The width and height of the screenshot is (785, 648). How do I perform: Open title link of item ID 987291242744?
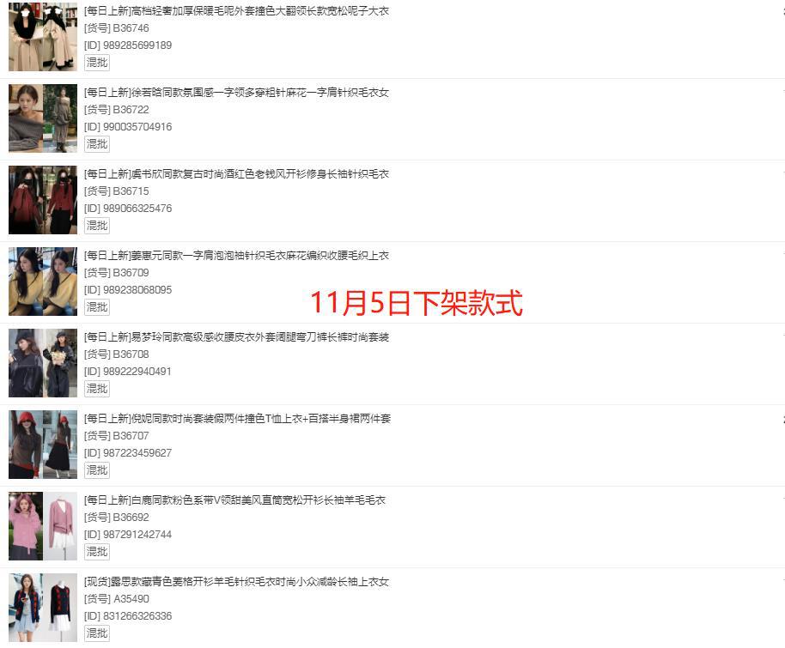[x=234, y=500]
